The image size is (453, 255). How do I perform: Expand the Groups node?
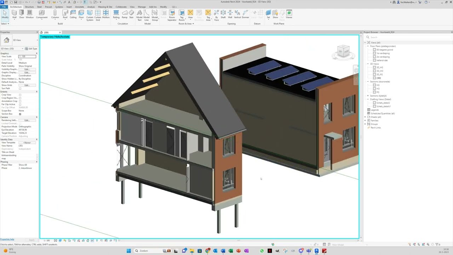(x=365, y=124)
